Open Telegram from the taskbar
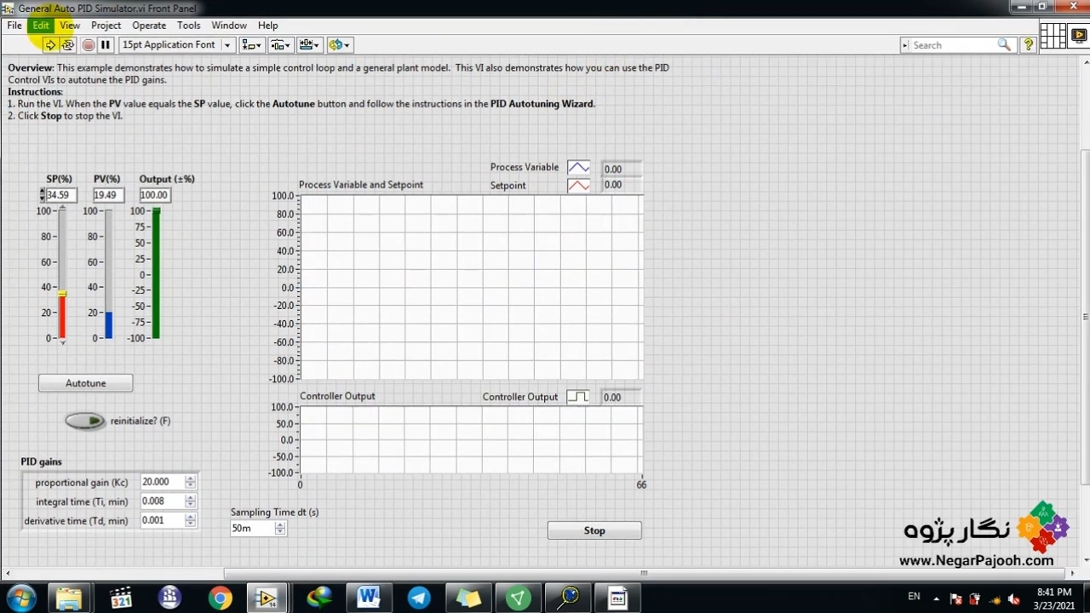This screenshot has width=1090, height=613. click(419, 598)
